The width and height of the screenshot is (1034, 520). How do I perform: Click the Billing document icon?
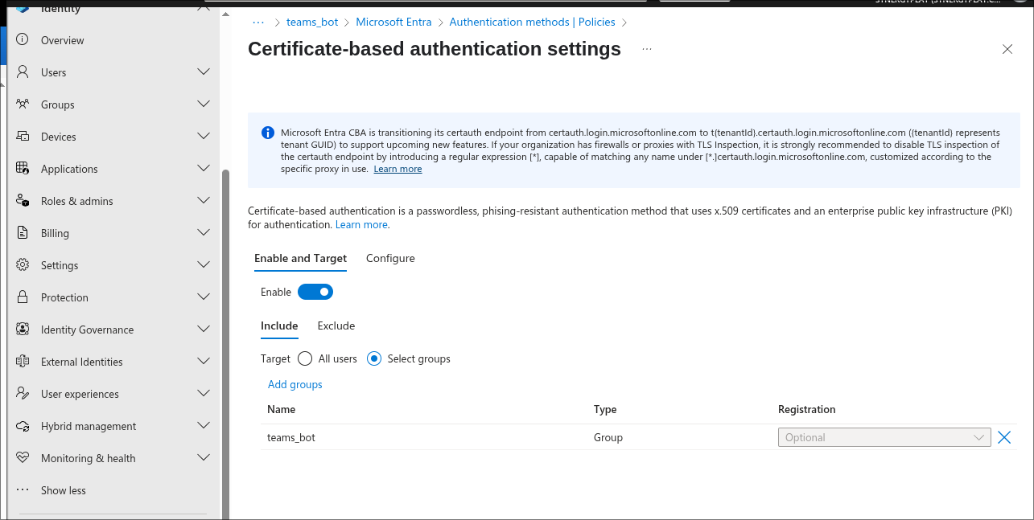(x=23, y=233)
